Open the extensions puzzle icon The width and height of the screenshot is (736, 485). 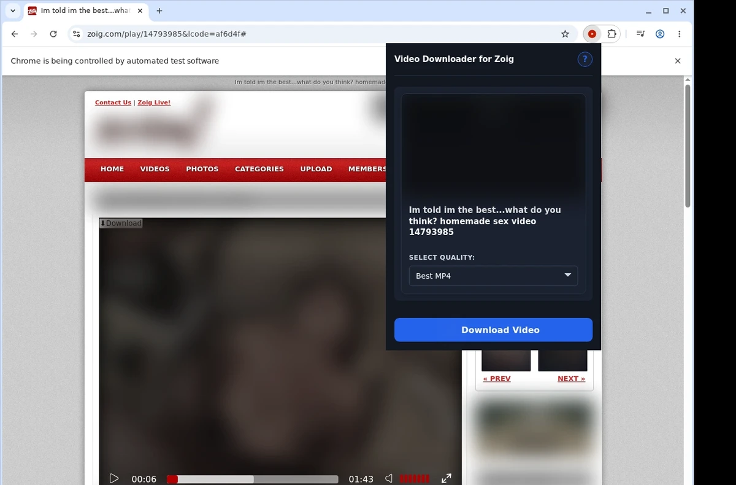(x=611, y=34)
